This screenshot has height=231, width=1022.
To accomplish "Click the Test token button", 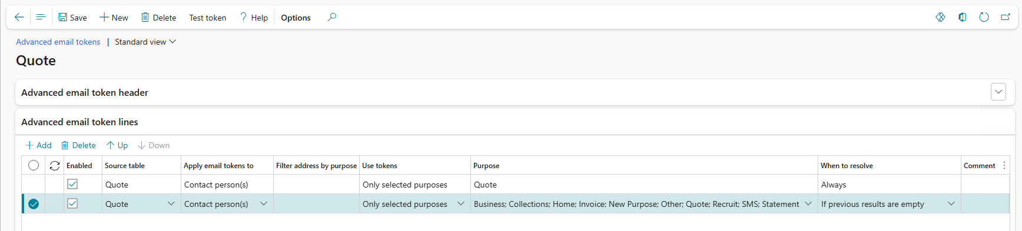I will tap(208, 18).
